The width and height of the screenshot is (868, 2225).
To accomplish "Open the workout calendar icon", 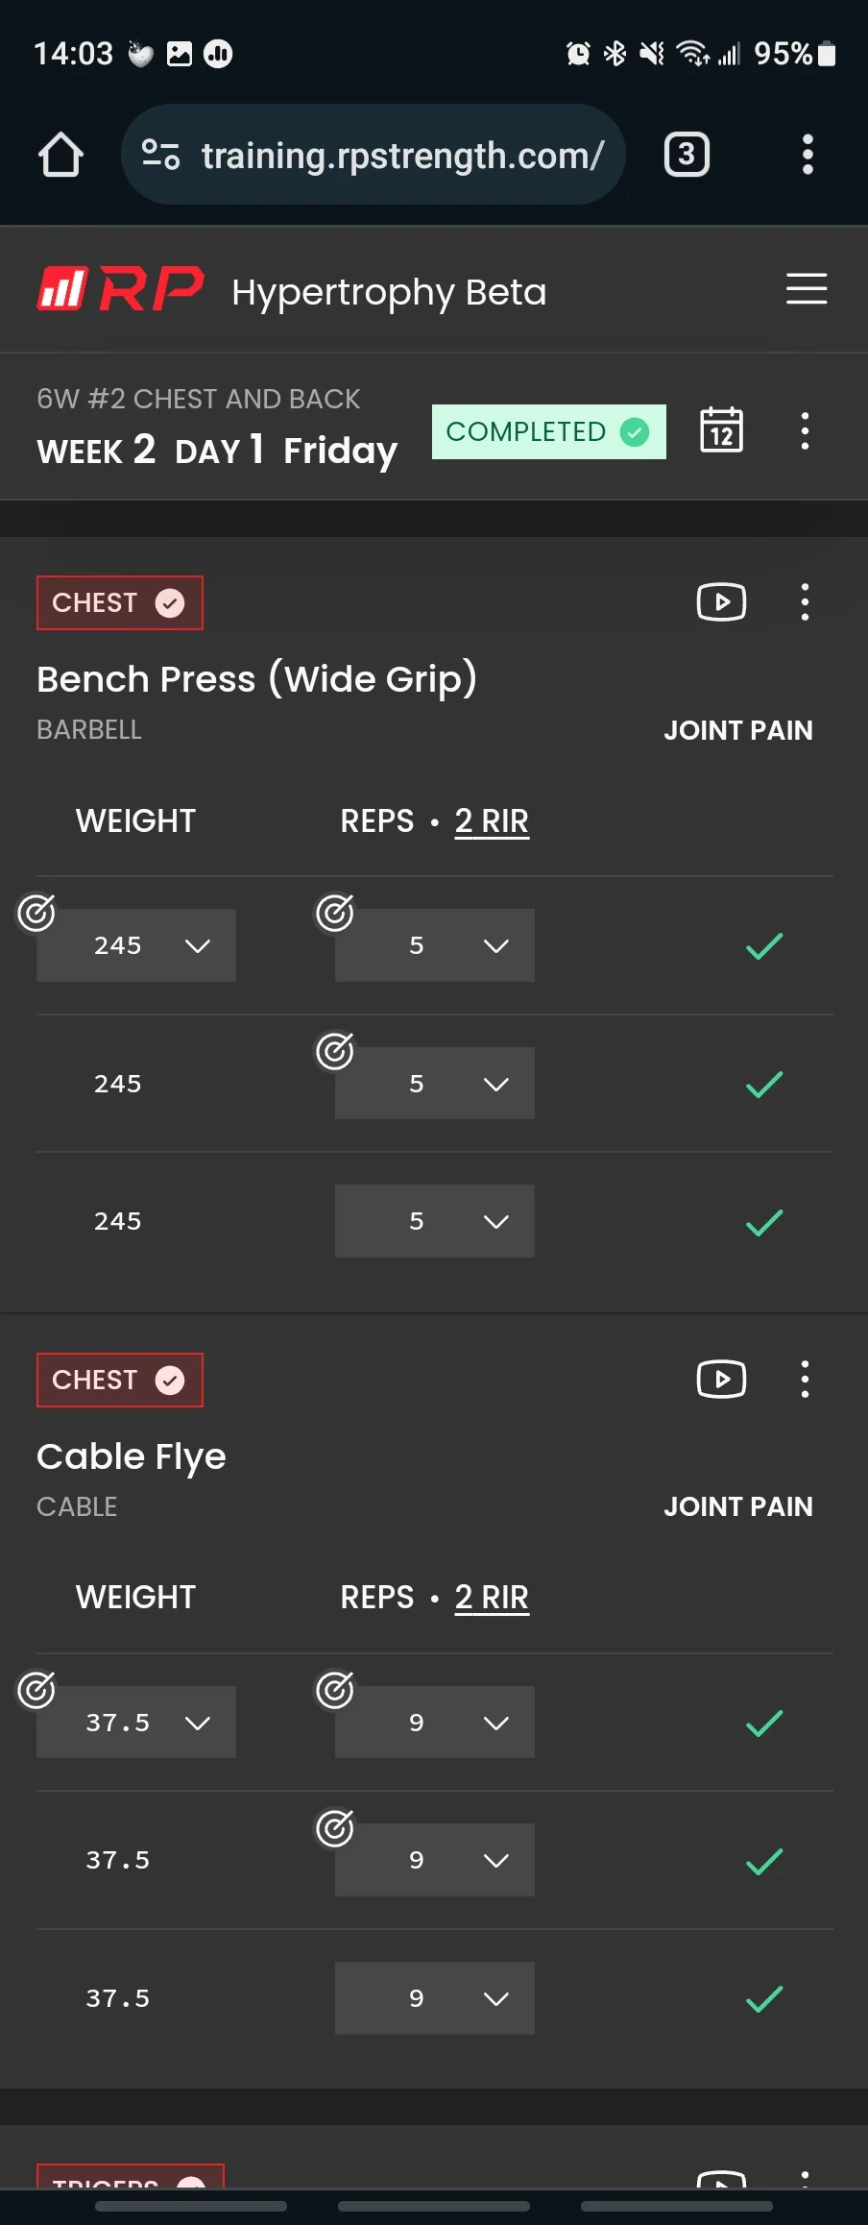I will click(721, 429).
